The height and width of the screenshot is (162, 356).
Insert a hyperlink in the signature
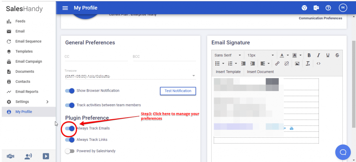pos(277,64)
